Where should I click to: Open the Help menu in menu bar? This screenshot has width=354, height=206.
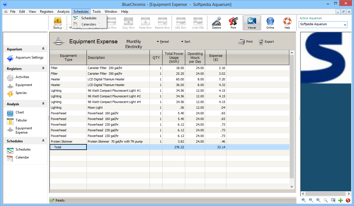(125, 12)
